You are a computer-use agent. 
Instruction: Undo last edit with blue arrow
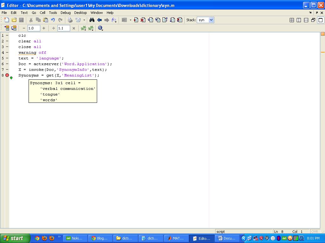pos(53,20)
